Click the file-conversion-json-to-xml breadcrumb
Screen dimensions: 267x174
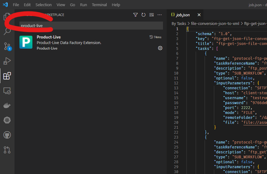click(x=215, y=23)
